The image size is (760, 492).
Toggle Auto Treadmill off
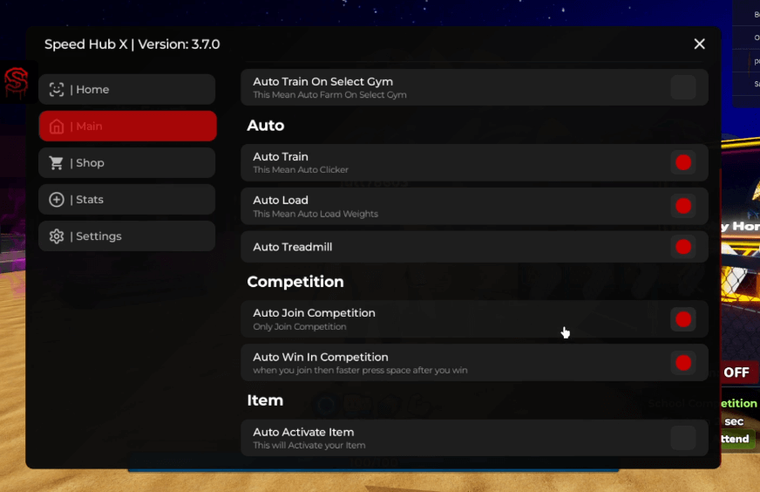[x=683, y=247]
